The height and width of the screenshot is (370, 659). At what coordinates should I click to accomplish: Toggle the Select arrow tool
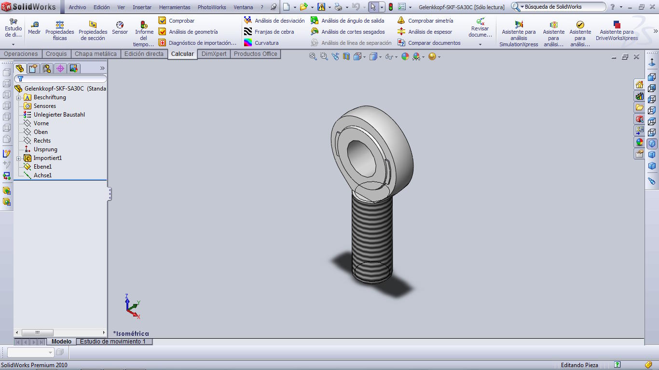pyautogui.click(x=373, y=7)
